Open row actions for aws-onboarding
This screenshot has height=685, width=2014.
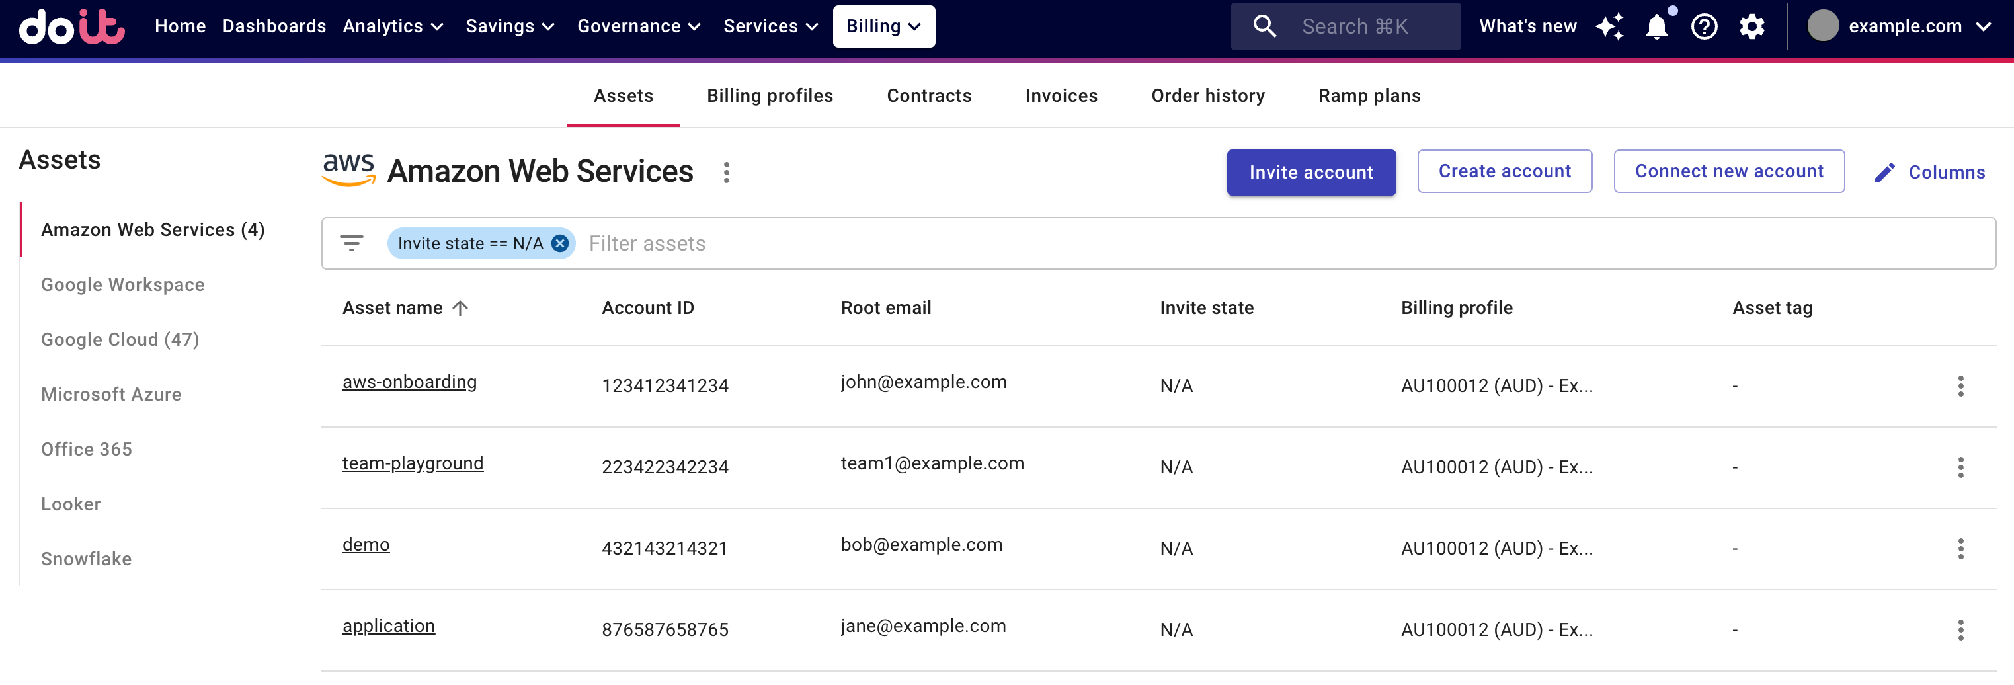coord(1960,385)
